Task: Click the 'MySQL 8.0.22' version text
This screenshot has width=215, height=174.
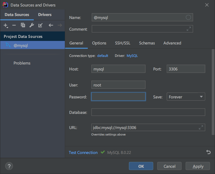Action: [119, 153]
